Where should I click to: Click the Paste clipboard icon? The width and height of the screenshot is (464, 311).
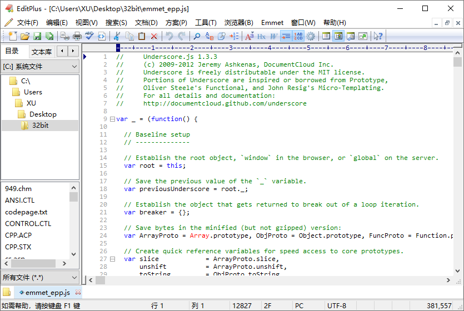(x=142, y=36)
